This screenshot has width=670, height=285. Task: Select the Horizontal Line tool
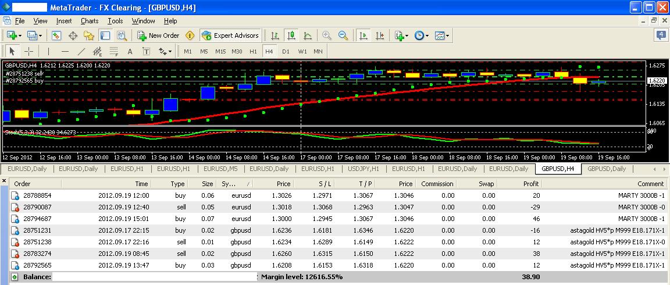[x=65, y=52]
